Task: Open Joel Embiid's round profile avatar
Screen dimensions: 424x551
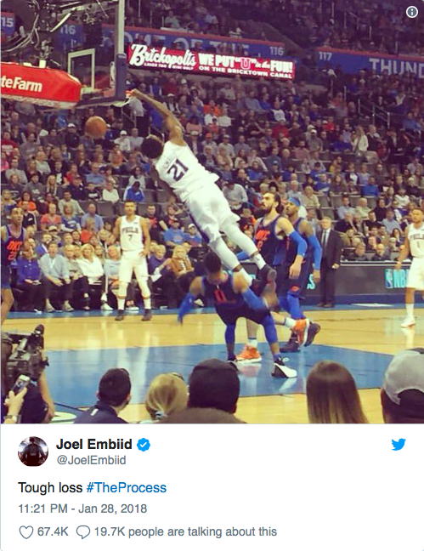Action: coord(33,452)
